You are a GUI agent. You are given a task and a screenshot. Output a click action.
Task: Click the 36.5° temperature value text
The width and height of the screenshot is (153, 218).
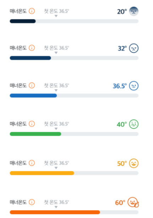(120, 86)
